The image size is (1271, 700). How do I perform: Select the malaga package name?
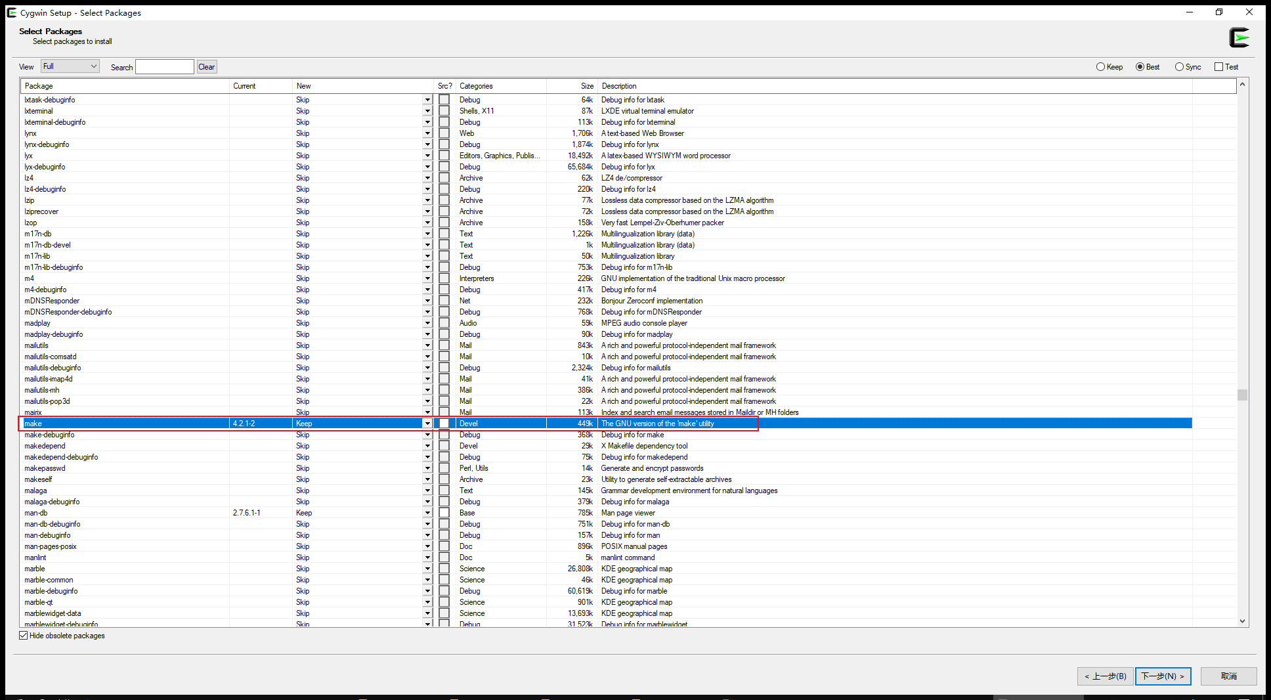35,491
